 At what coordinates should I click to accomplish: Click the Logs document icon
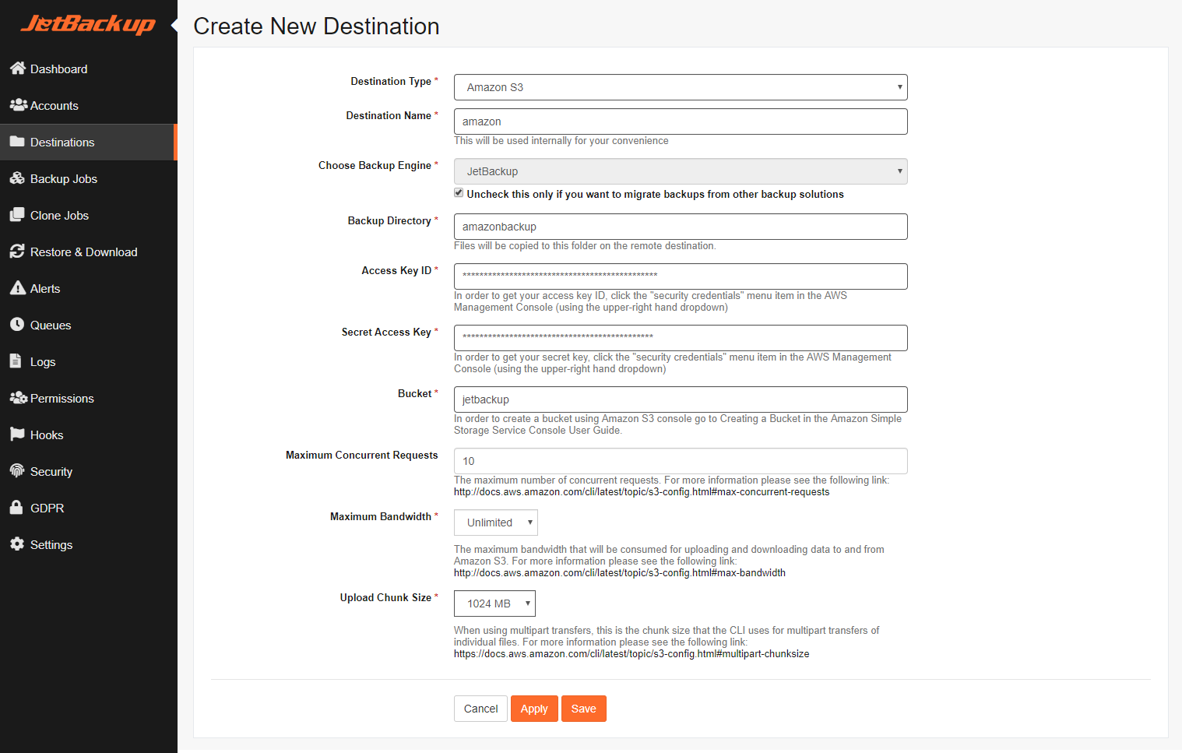15,361
